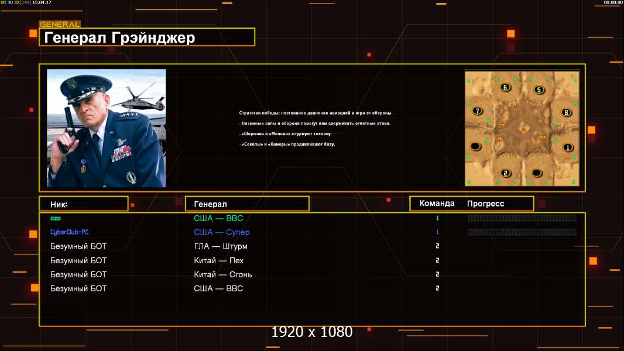Select start position 8 on the minimap
624x351 pixels.
(x=566, y=112)
